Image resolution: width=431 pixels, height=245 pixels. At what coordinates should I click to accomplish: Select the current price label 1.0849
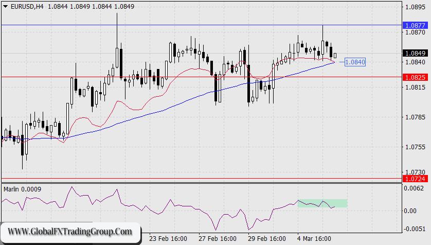(x=415, y=53)
